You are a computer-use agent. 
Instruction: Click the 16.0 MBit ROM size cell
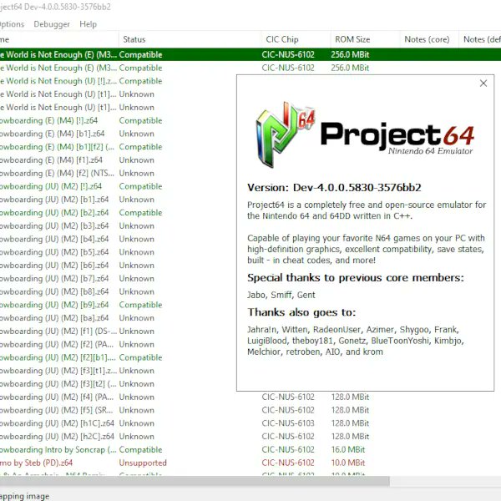(348, 450)
